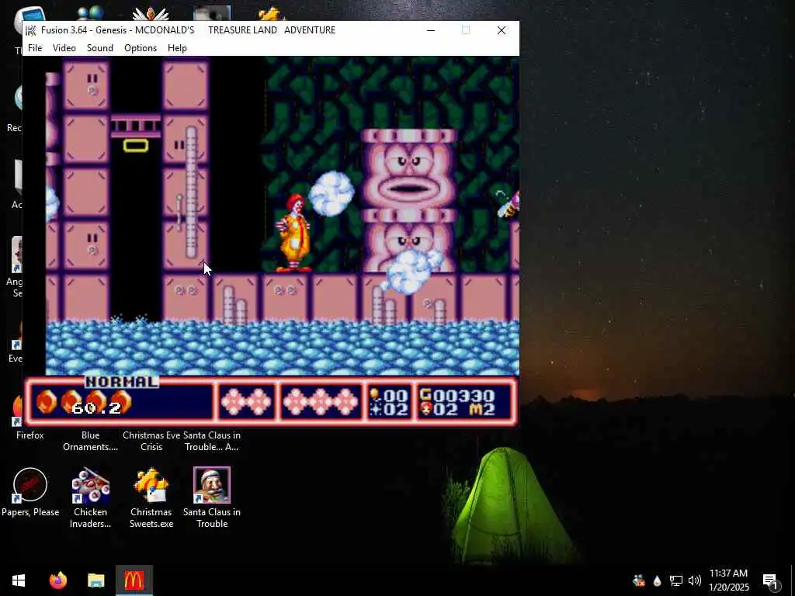The width and height of the screenshot is (795, 596).
Task: Open Christmas Sweets.exe desktop icon
Action: coord(151,497)
